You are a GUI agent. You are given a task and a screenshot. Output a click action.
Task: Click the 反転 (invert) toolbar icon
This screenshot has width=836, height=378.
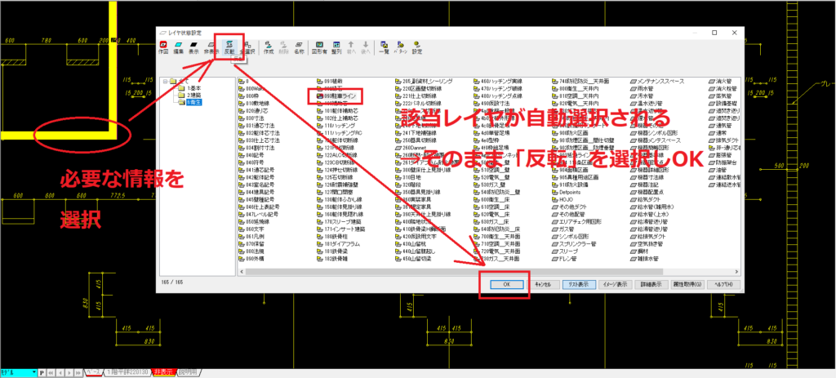tap(229, 46)
